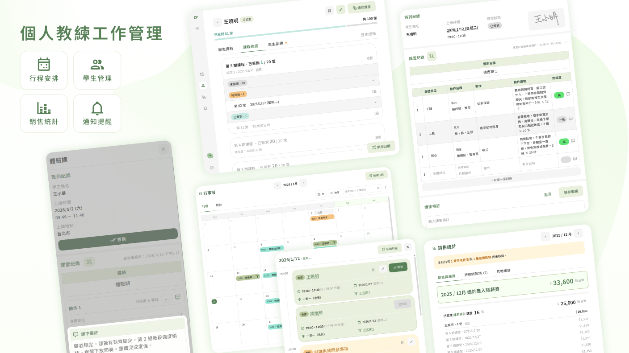
Task: Click the green 簽到 button in 體驗課 panel
Action: pos(118,239)
